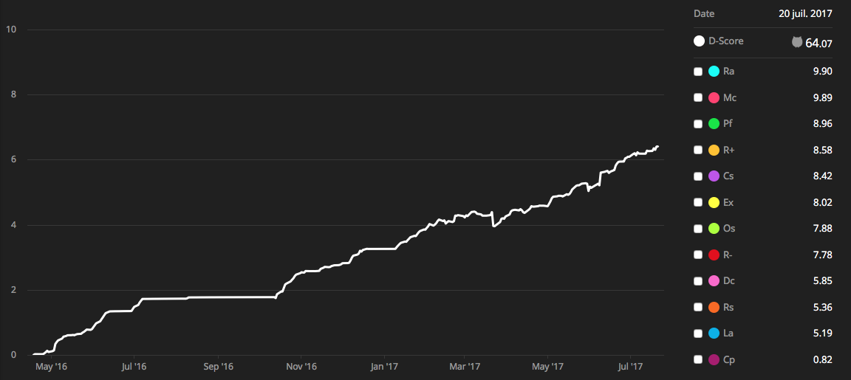Click the Mar '17 axis label
851x380 pixels.
tap(465, 367)
